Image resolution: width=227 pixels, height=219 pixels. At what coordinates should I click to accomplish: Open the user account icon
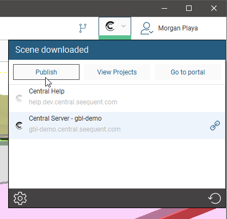tap(147, 28)
